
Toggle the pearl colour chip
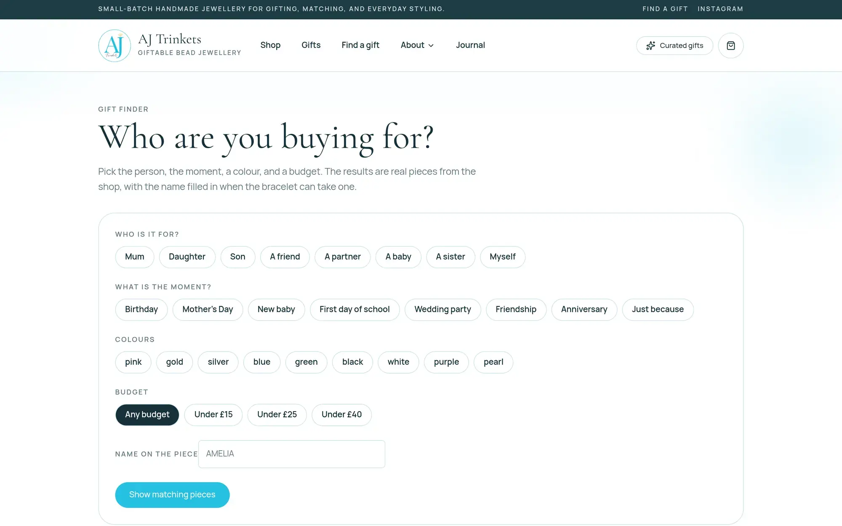tap(493, 362)
